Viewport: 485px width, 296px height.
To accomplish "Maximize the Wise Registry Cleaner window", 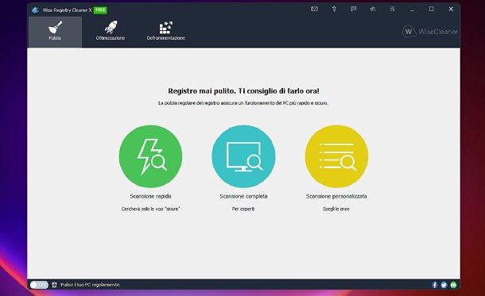I will (x=431, y=10).
